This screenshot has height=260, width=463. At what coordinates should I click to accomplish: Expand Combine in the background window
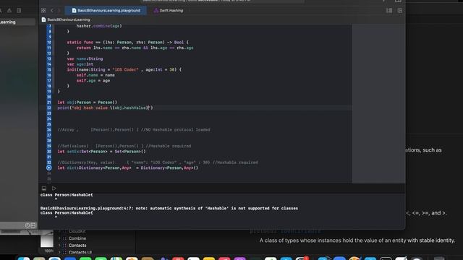(x=60, y=238)
